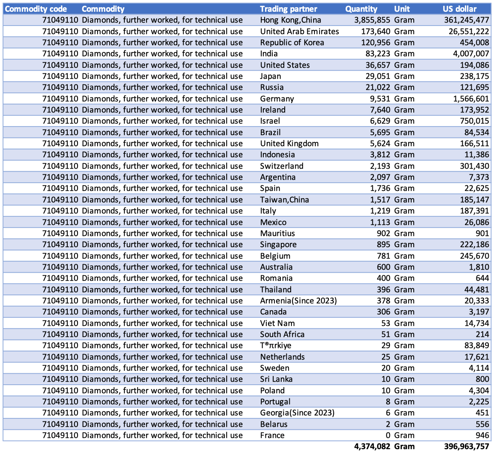This screenshot has height=455, width=496.
Task: Click the Ireland cell
Action: (273, 110)
